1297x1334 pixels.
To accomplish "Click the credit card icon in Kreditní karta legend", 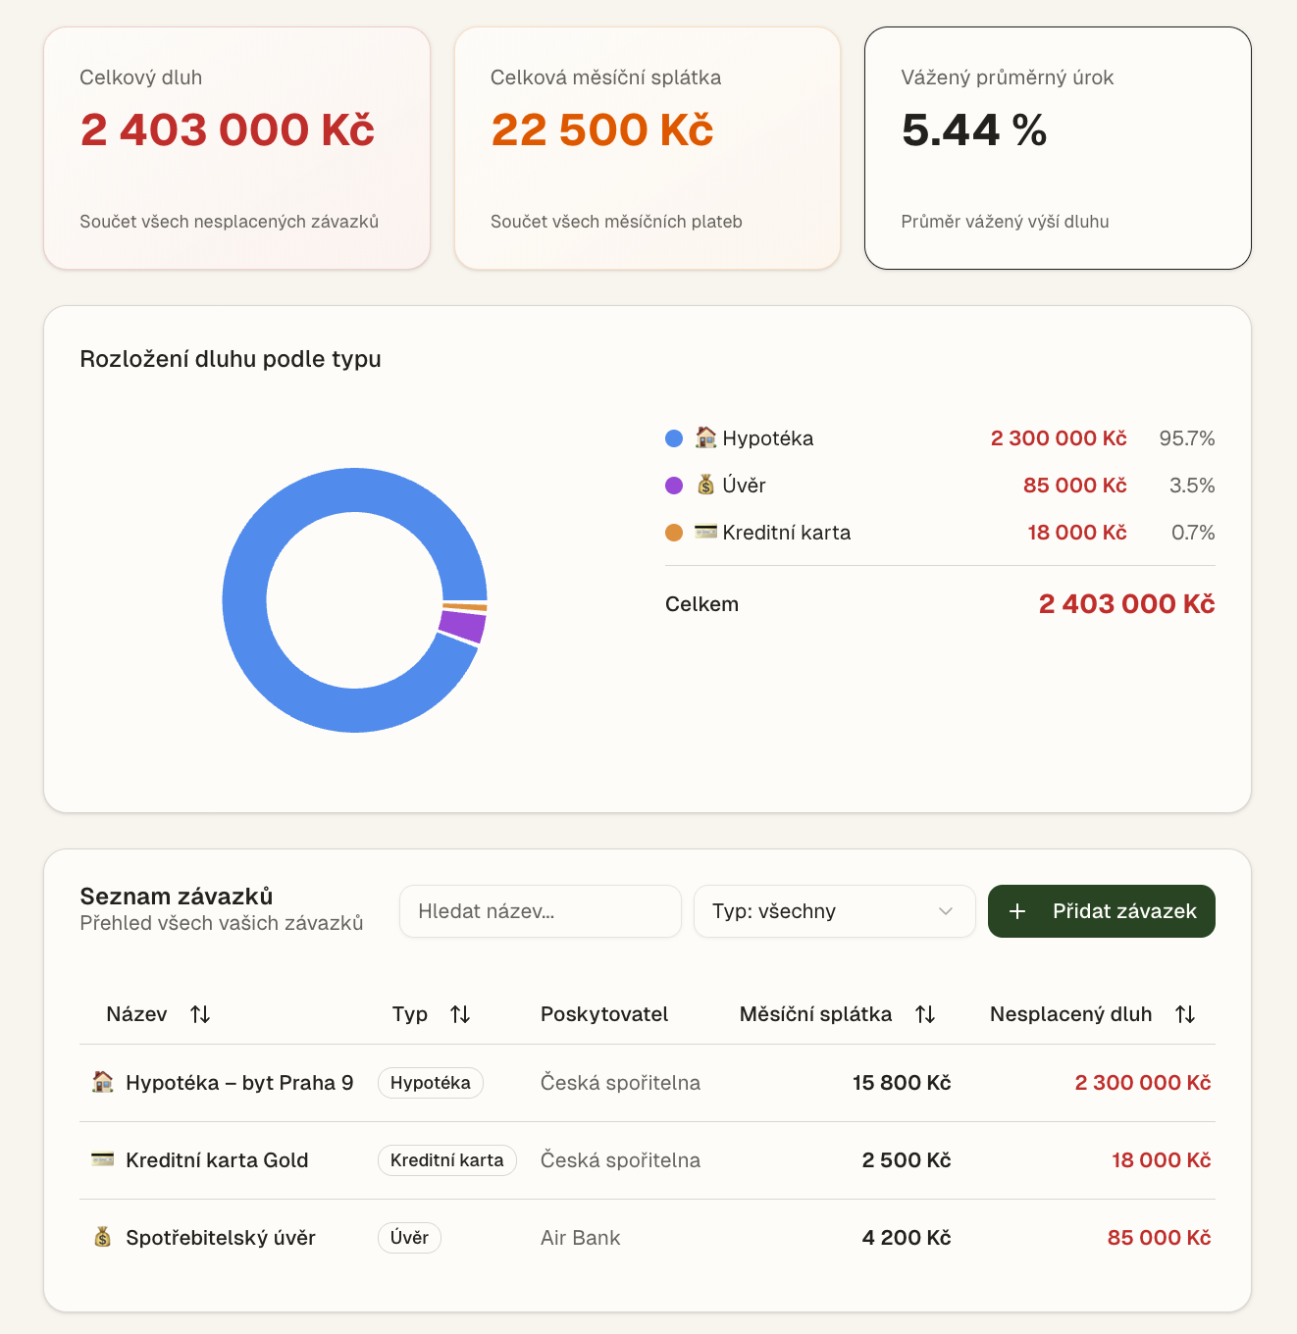I will 704,532.
